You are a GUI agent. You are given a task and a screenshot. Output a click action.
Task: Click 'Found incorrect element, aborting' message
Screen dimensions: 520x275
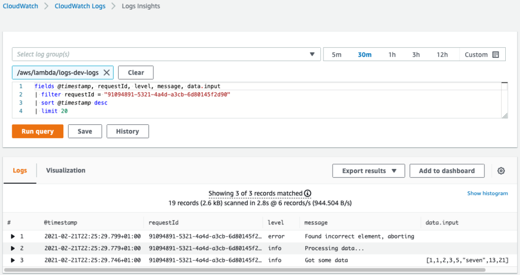(x=360, y=236)
